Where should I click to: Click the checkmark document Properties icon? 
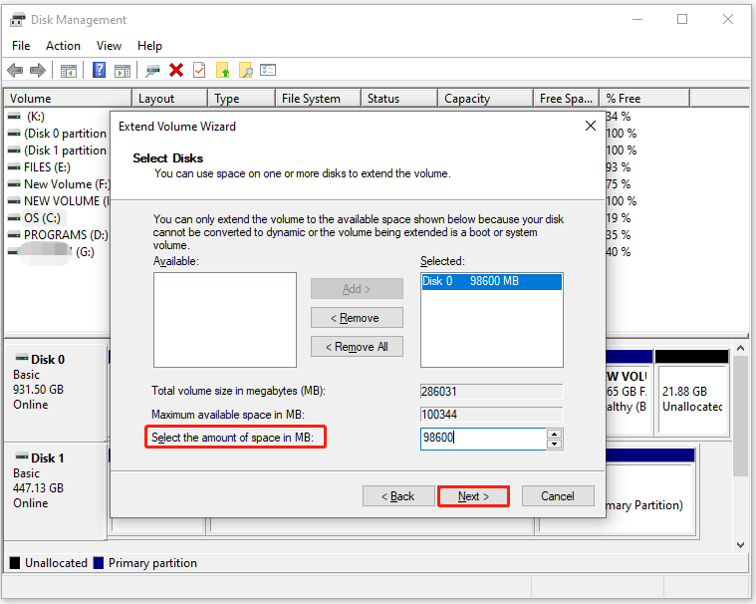(x=199, y=71)
